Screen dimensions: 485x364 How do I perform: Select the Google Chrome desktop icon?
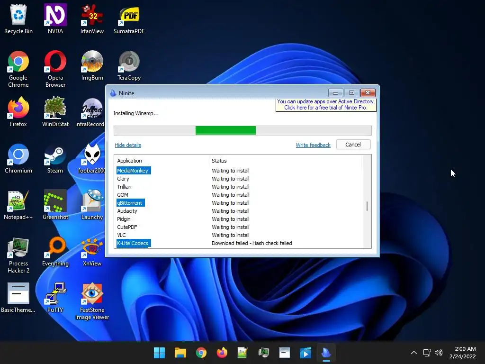pos(18,69)
